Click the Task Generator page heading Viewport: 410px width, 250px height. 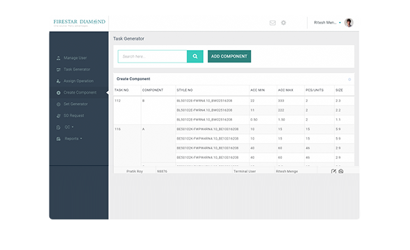129,39
